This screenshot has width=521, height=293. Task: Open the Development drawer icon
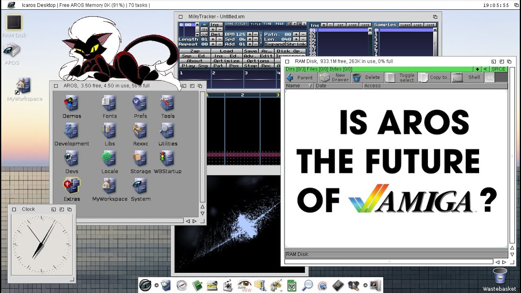click(x=72, y=135)
